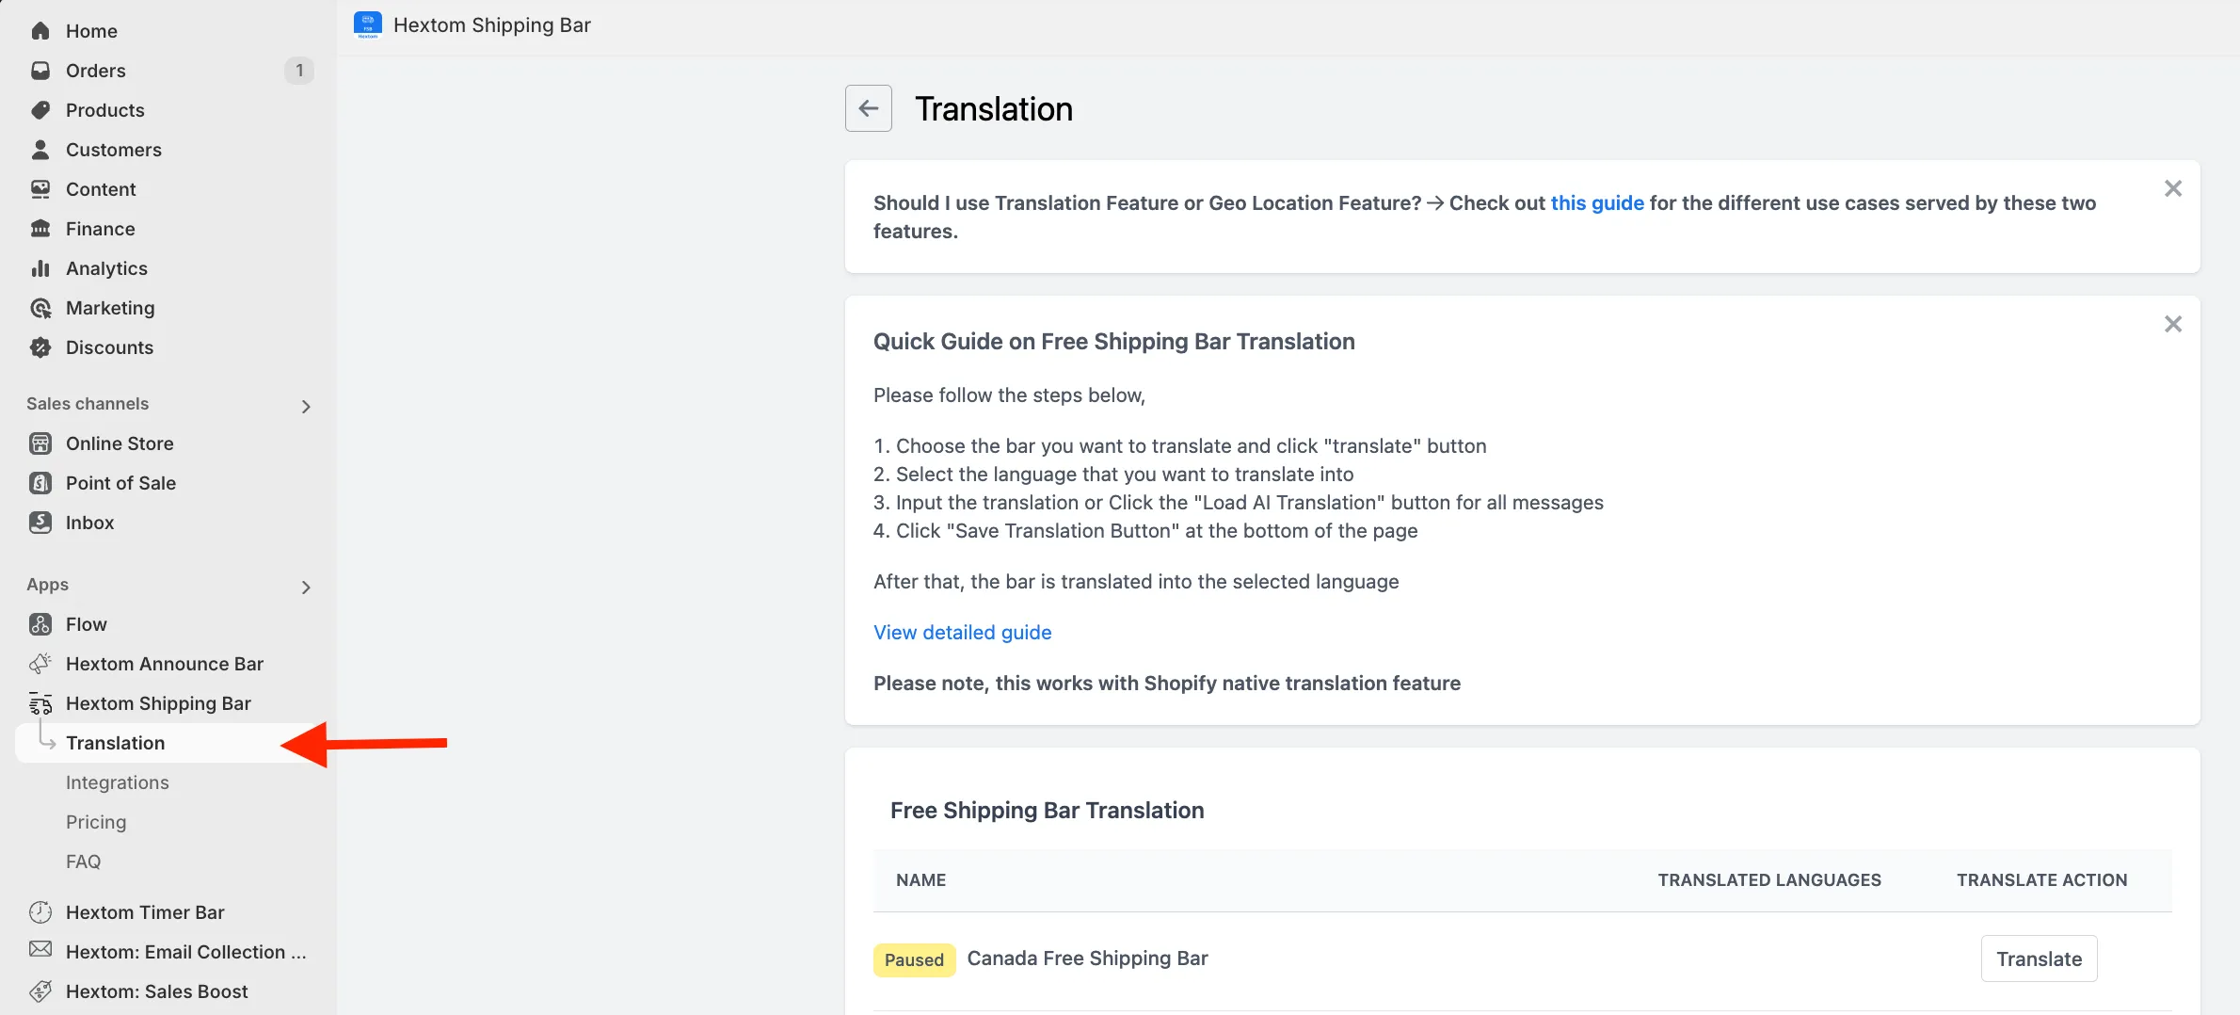Viewport: 2240px width, 1015px height.
Task: Click the Online Store icon
Action: point(40,443)
